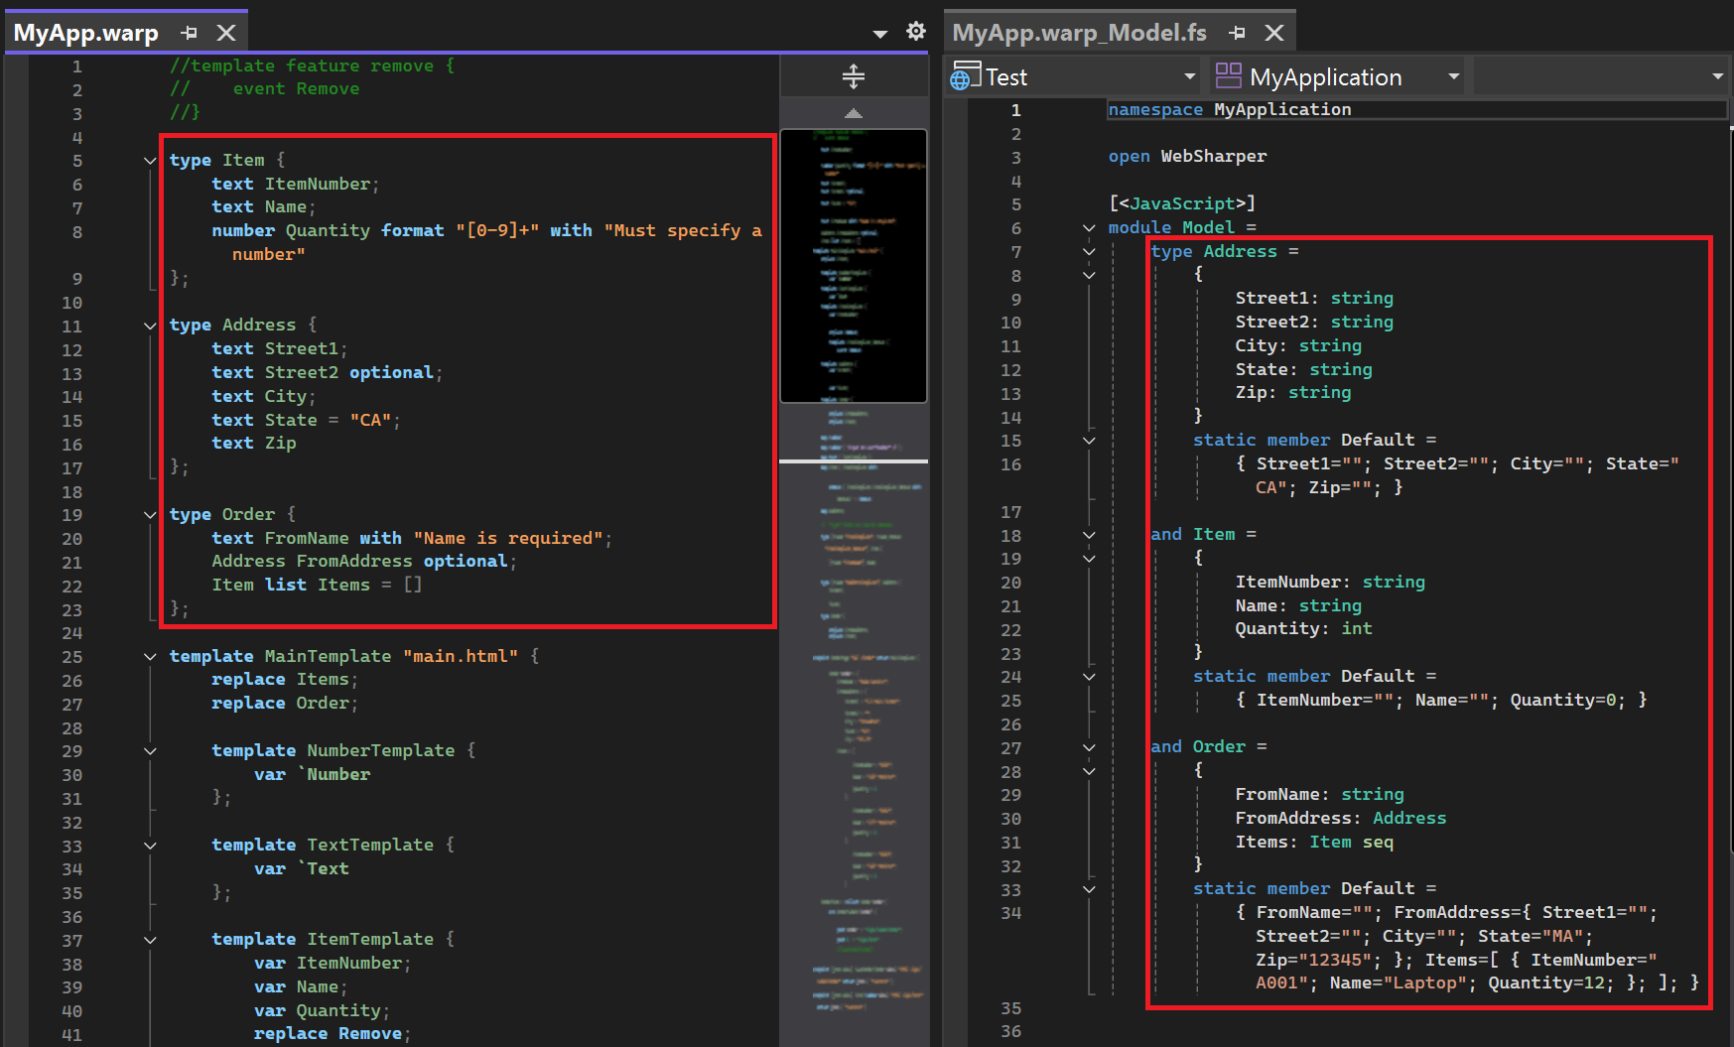Click the pin icon on the MyApp.warp tab

[189, 31]
